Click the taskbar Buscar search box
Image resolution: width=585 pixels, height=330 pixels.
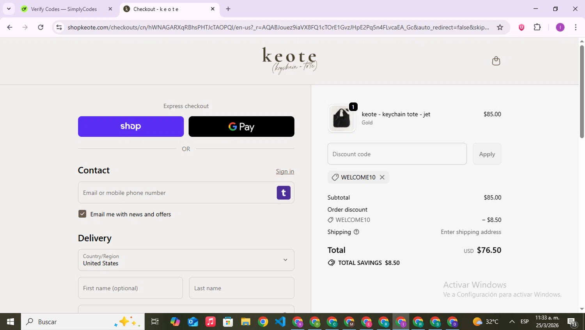coord(83,322)
